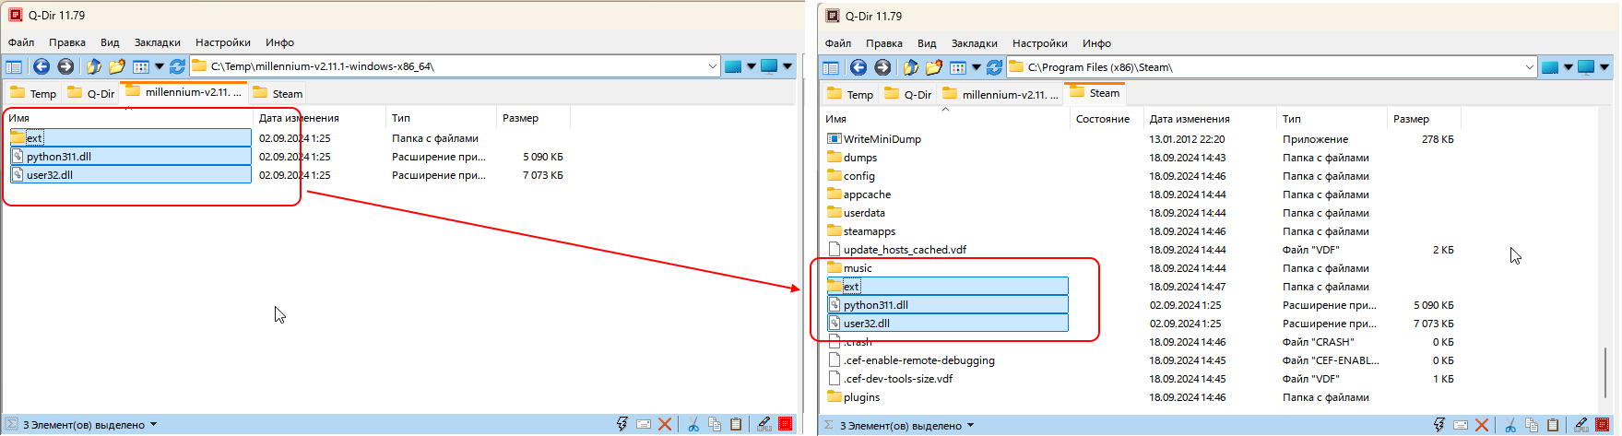Open Файл menu in left window

(21, 42)
